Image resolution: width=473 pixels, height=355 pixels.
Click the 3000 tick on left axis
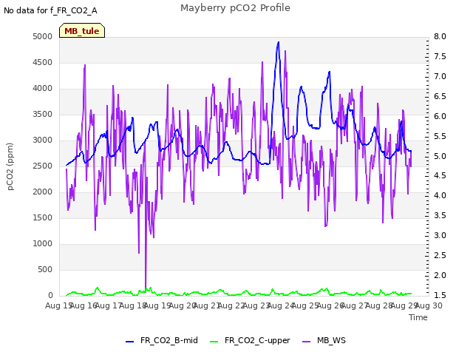click(43, 141)
